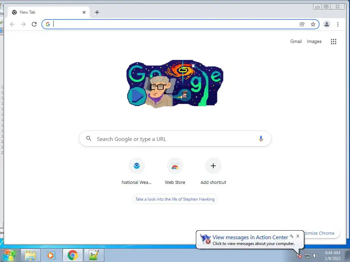The width and height of the screenshot is (350, 262).
Task: Click the Google G icon in address bar
Action: point(48,24)
